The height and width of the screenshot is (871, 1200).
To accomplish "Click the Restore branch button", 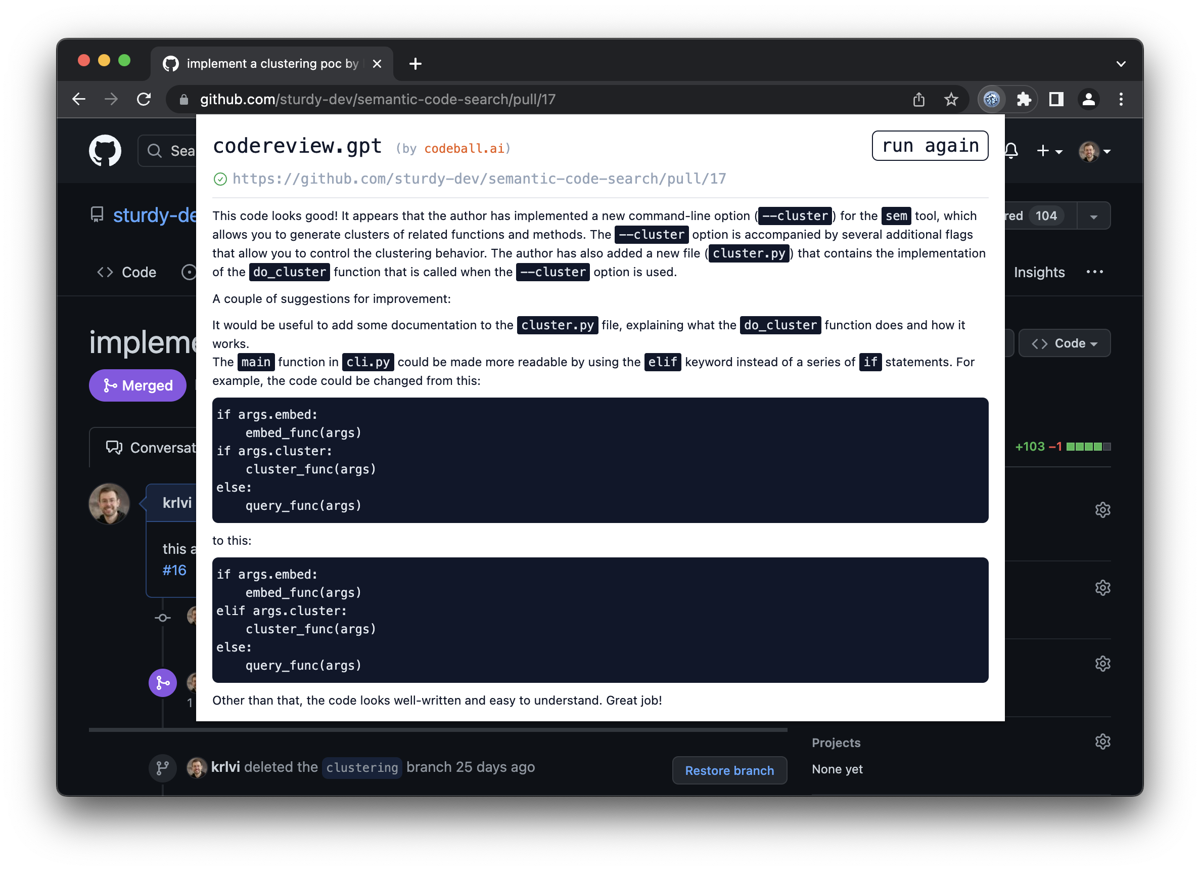I will [728, 769].
